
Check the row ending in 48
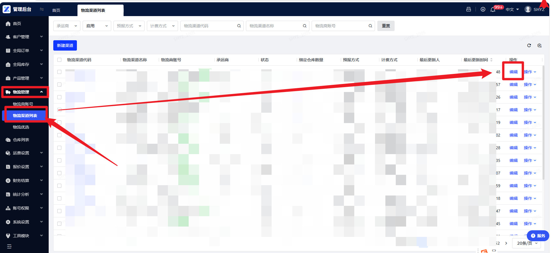pos(59,72)
